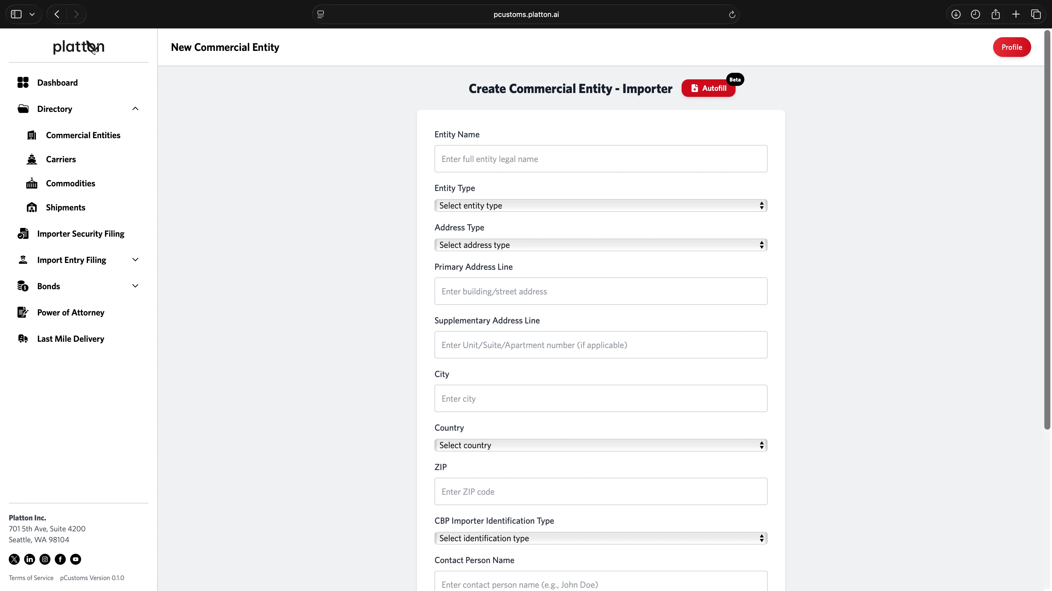The height and width of the screenshot is (591, 1052).
Task: Open Commercial Entities in the sidebar
Action: (x=83, y=135)
